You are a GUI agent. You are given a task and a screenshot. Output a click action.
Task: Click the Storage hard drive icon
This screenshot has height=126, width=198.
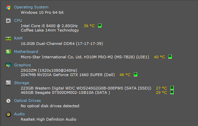point(8,83)
